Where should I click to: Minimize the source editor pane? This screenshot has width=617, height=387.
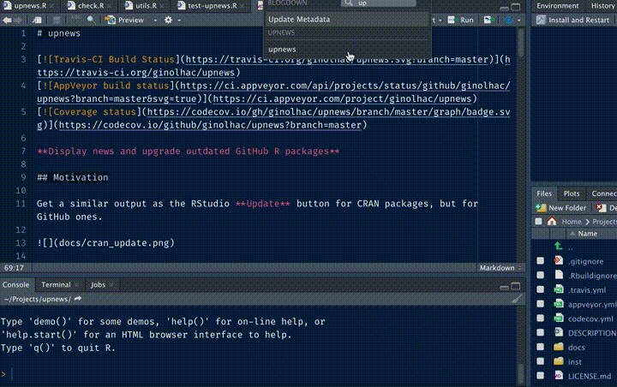point(504,8)
